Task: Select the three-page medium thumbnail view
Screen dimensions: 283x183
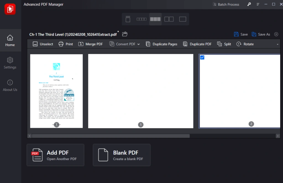Action: [x=155, y=19]
